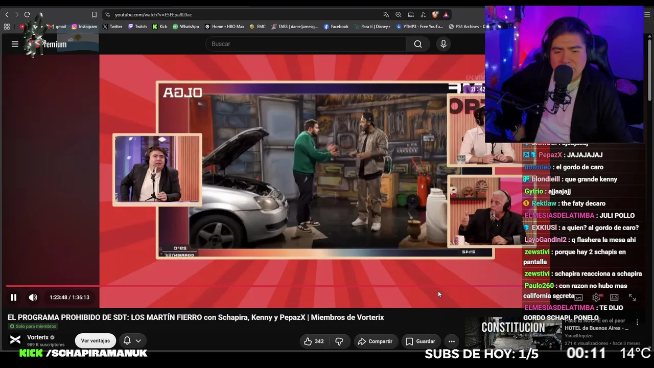Screen dimensions: 654x368
Task: Open Home HBO Max bookmark
Action: 225,27
